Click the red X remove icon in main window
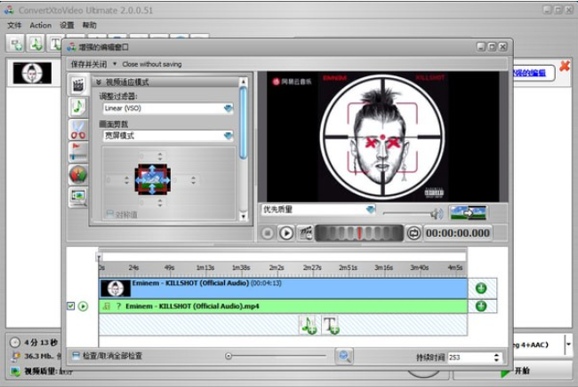578x387 pixels. click(x=565, y=67)
